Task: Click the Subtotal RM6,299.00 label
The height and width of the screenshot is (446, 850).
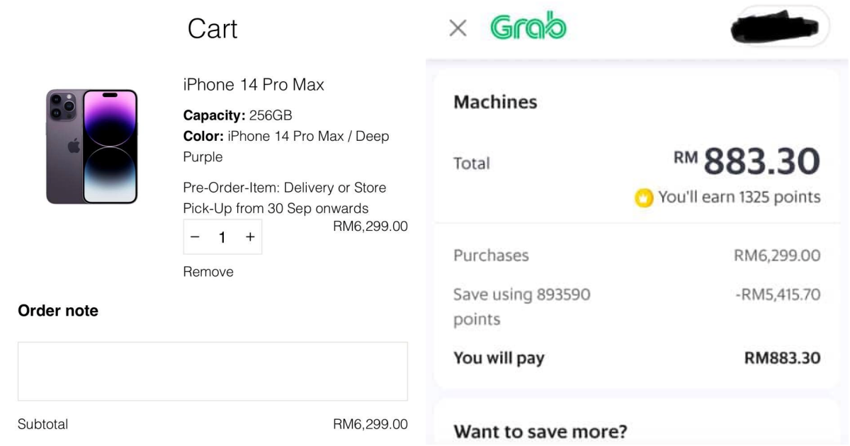Action: pos(212,425)
